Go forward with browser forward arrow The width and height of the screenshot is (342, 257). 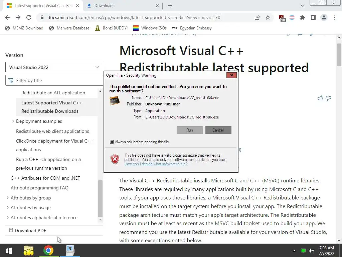tap(18, 17)
